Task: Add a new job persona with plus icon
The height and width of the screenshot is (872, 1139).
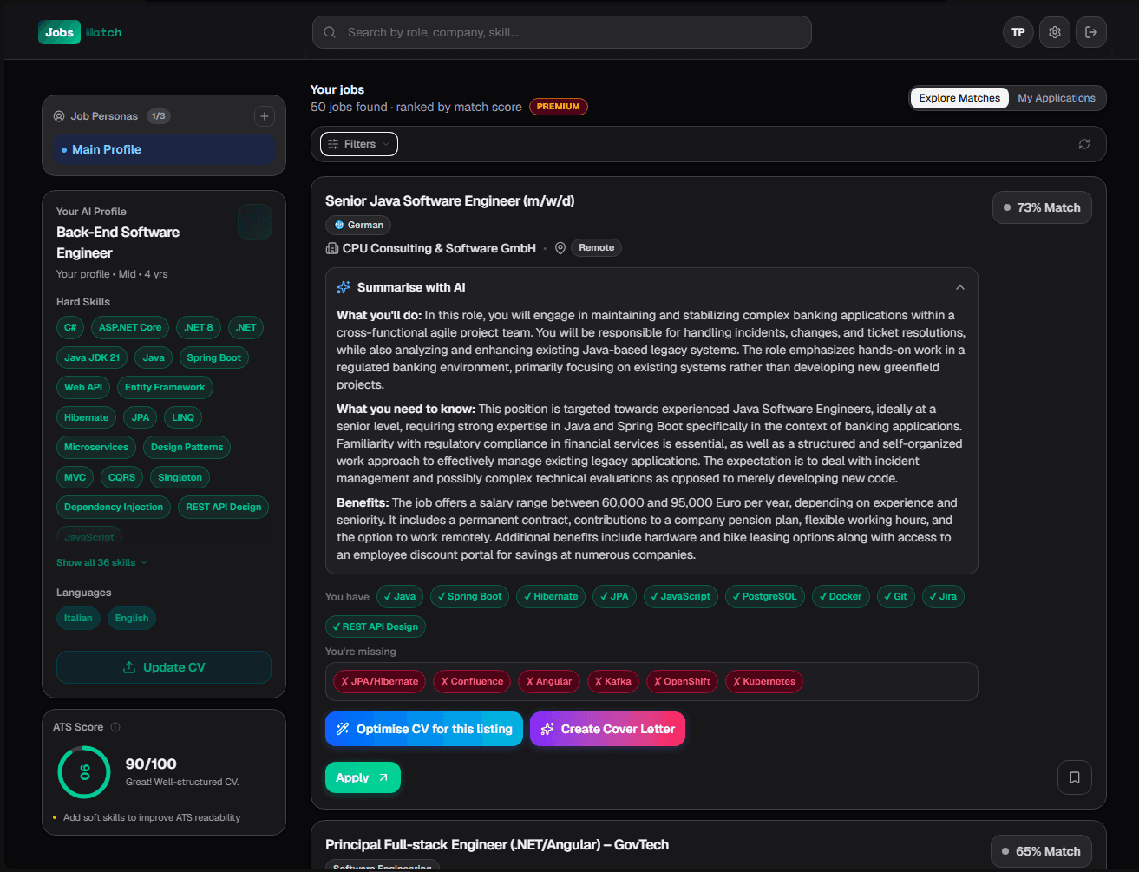Action: click(265, 116)
